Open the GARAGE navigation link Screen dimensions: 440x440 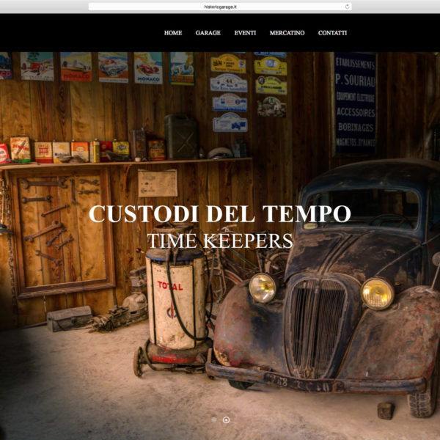[x=208, y=33]
